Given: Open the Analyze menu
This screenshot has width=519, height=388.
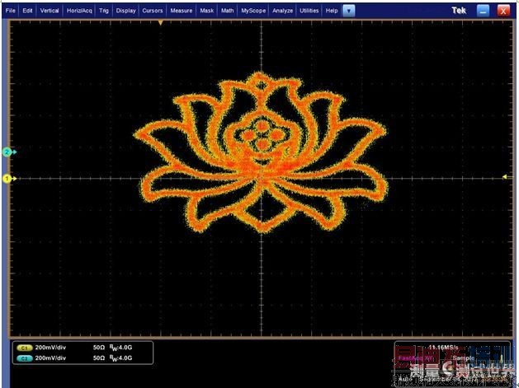Looking at the screenshot, I should point(283,11).
